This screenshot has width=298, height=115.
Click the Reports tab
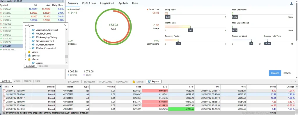pyautogui.click(x=154, y=81)
